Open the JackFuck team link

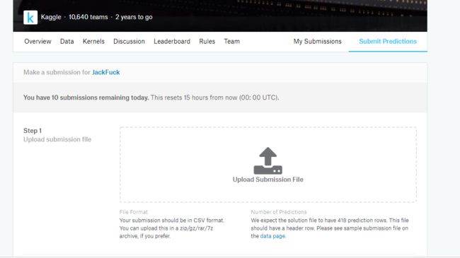106,72
